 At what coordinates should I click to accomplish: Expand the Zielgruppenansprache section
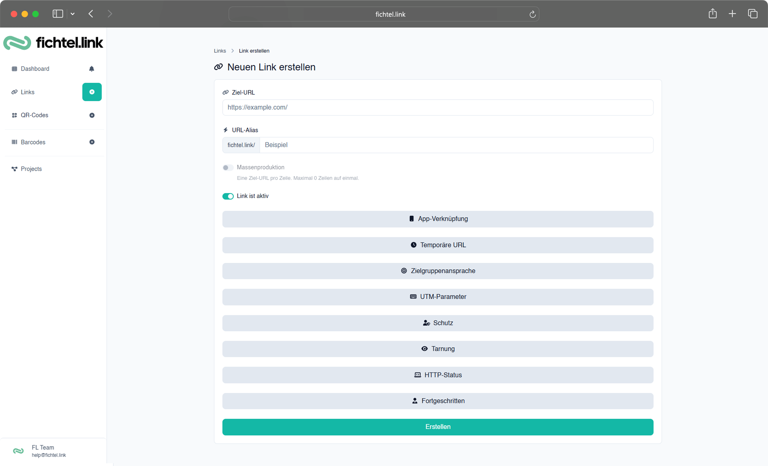[x=438, y=271]
